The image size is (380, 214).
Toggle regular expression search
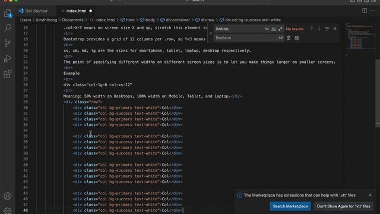pyautogui.click(x=280, y=29)
